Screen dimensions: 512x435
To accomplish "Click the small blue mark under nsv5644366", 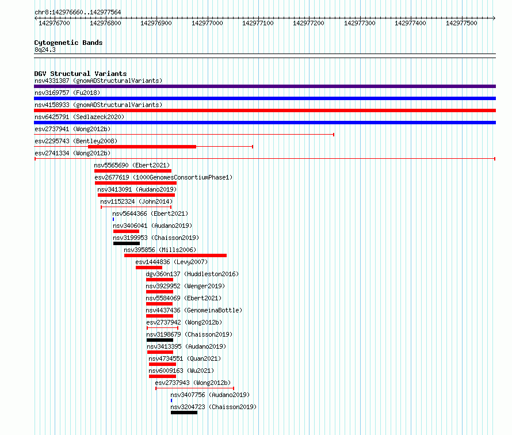I will (113, 219).
